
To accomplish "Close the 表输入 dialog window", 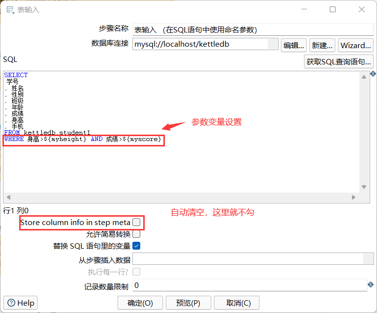I will (362, 9).
